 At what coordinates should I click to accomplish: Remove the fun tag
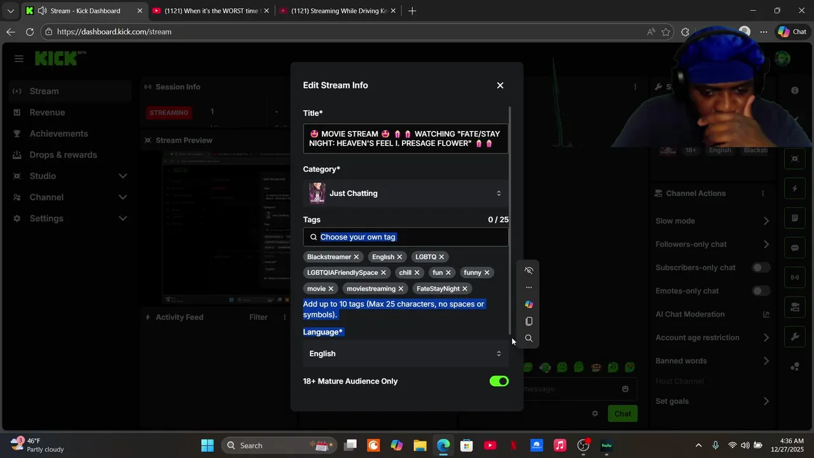[x=448, y=273]
